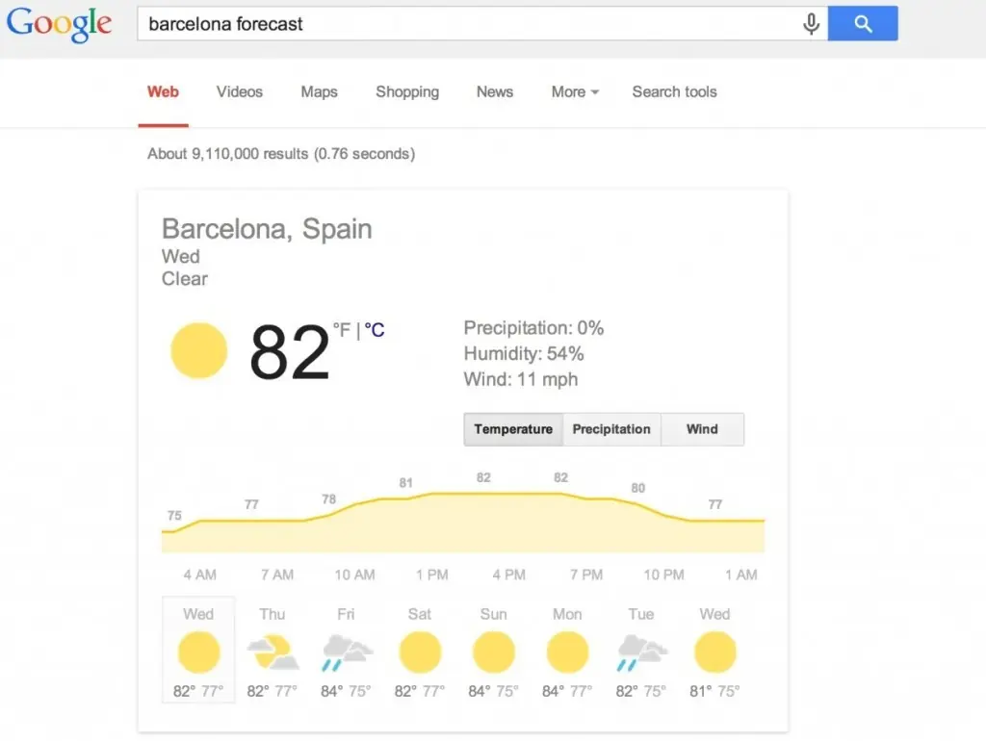Select the sunny icon for Wednesday's forecast
986x741 pixels.
coord(198,652)
